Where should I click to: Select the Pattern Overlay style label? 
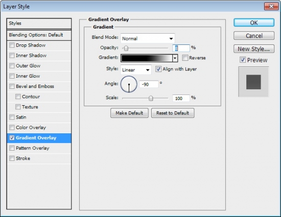[32, 148]
